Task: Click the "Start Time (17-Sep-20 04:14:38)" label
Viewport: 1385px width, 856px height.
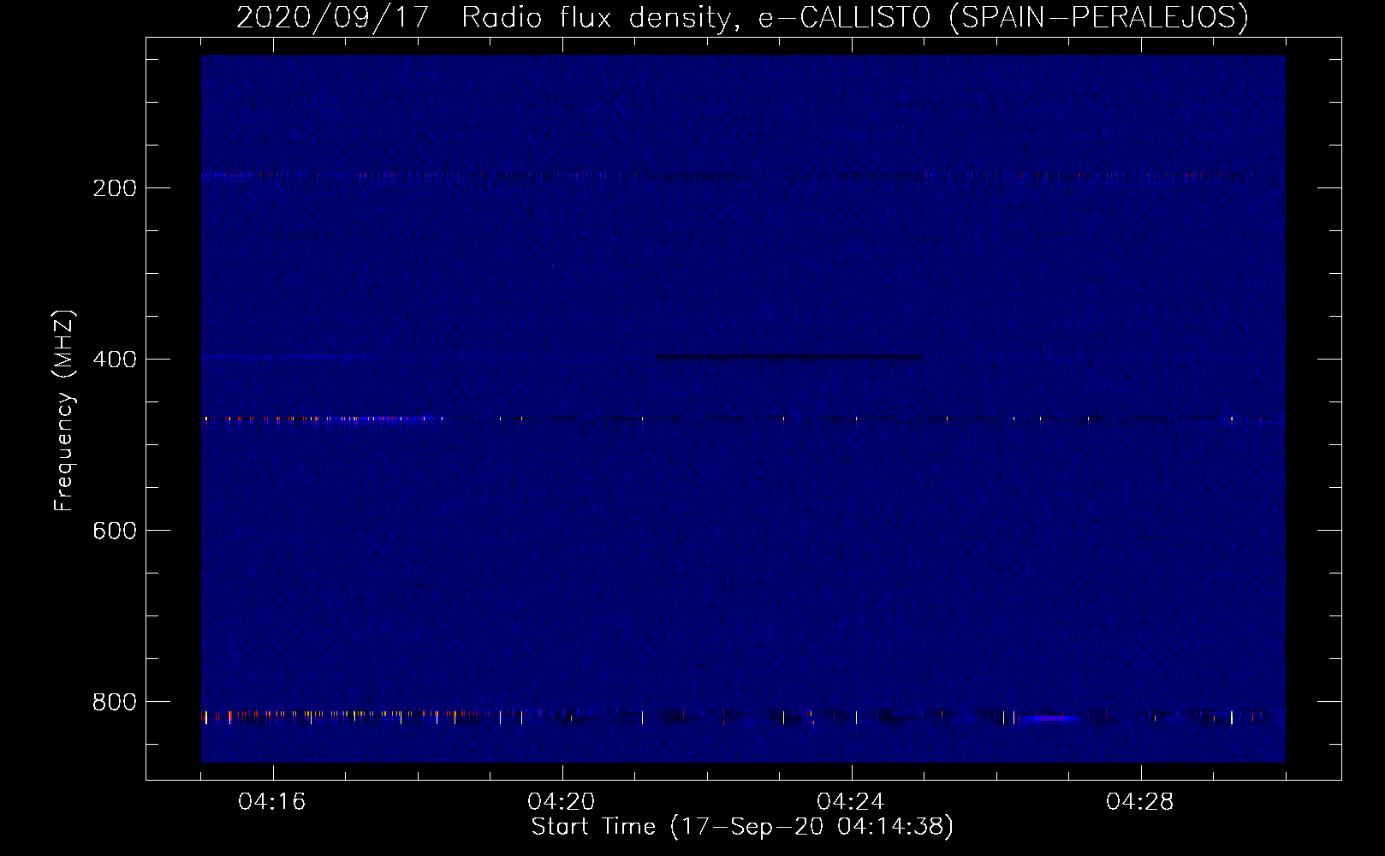Action: 742,827
